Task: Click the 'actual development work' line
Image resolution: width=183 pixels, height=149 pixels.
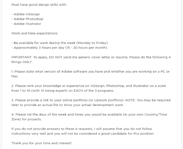Action: (x=67, y=105)
